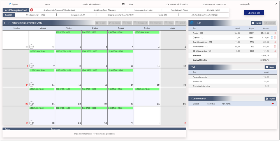The height and width of the screenshot is (141, 280).
Task: Click the Skattepliktig lön row
Action: (x=233, y=60)
